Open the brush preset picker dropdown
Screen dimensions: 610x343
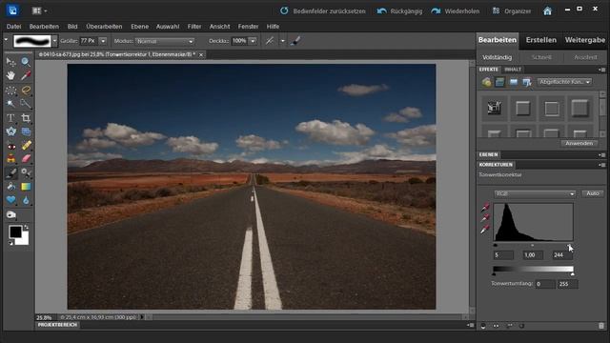[x=55, y=41]
